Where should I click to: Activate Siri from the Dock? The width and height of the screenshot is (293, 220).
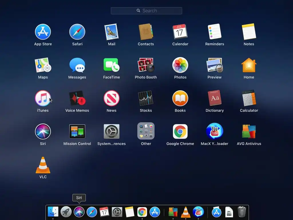click(79, 212)
